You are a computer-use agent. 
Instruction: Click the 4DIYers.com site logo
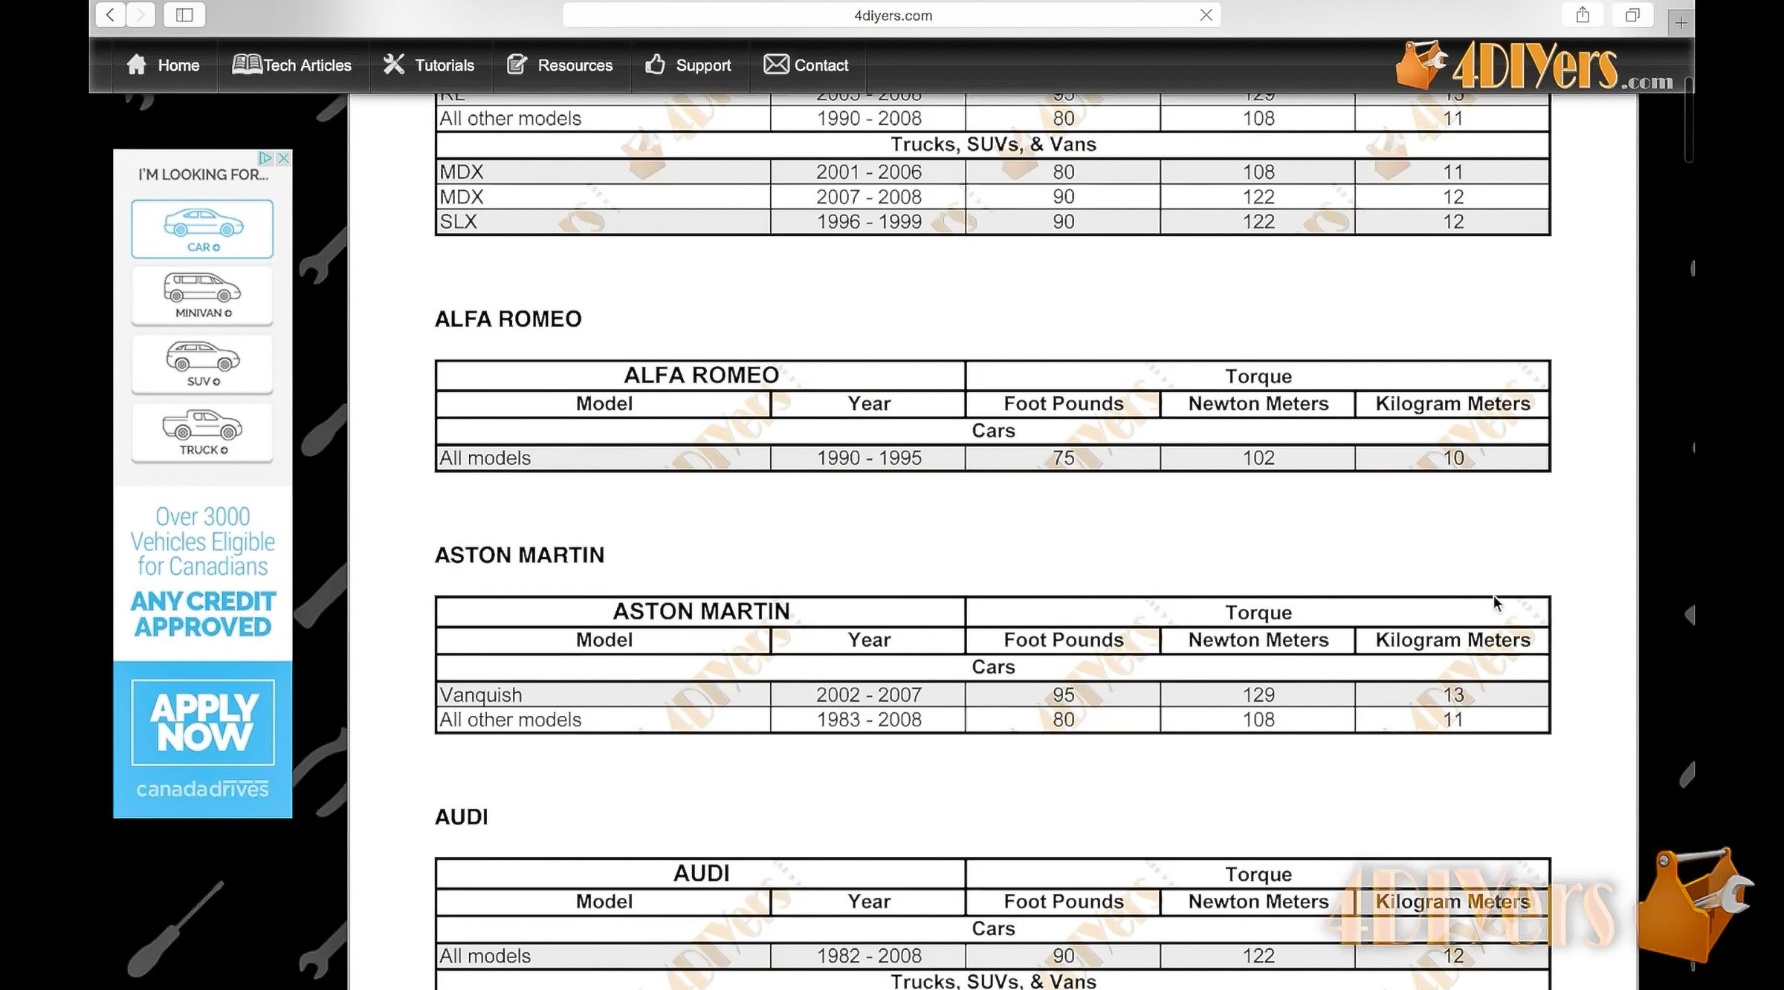pos(1535,67)
